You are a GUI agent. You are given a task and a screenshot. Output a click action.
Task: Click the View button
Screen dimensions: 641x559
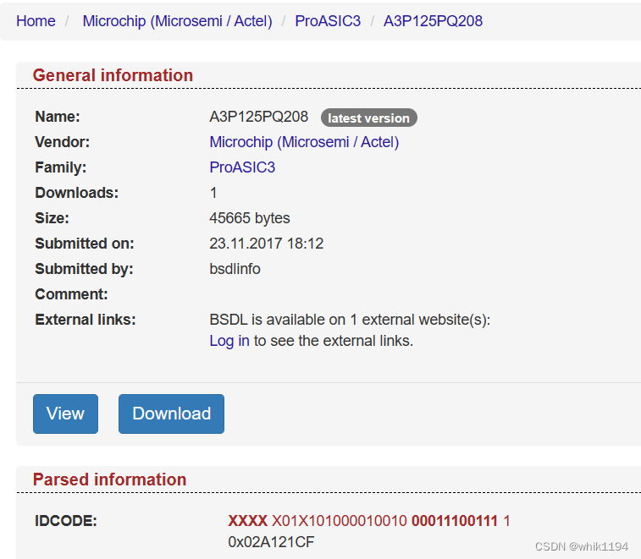(65, 414)
